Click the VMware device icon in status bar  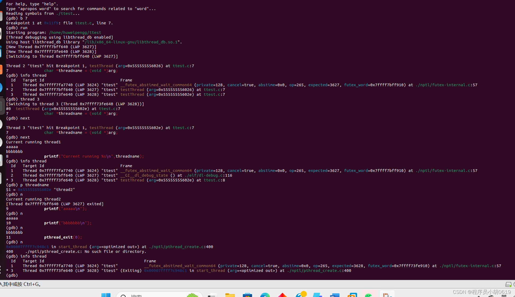tap(508, 284)
